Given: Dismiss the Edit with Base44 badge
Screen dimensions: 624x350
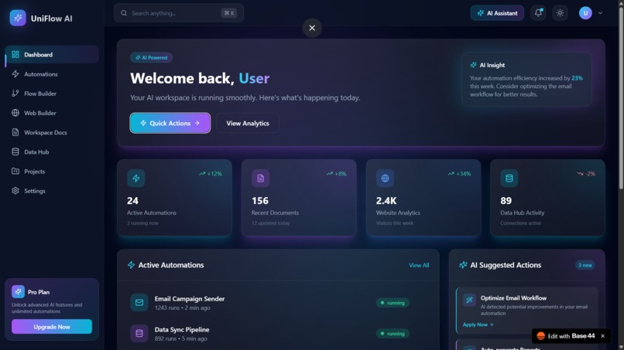Looking at the screenshot, I should [602, 336].
